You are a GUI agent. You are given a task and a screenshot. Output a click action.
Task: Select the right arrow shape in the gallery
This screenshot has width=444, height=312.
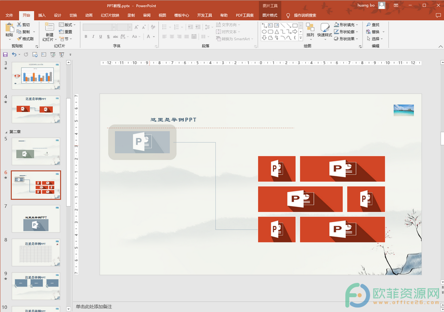[x=295, y=32]
